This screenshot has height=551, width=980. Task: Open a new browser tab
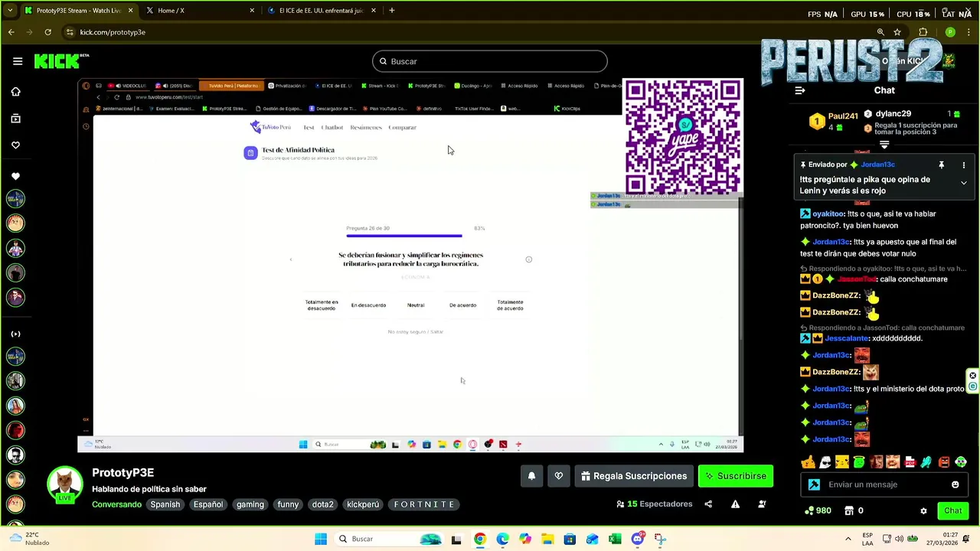click(392, 11)
